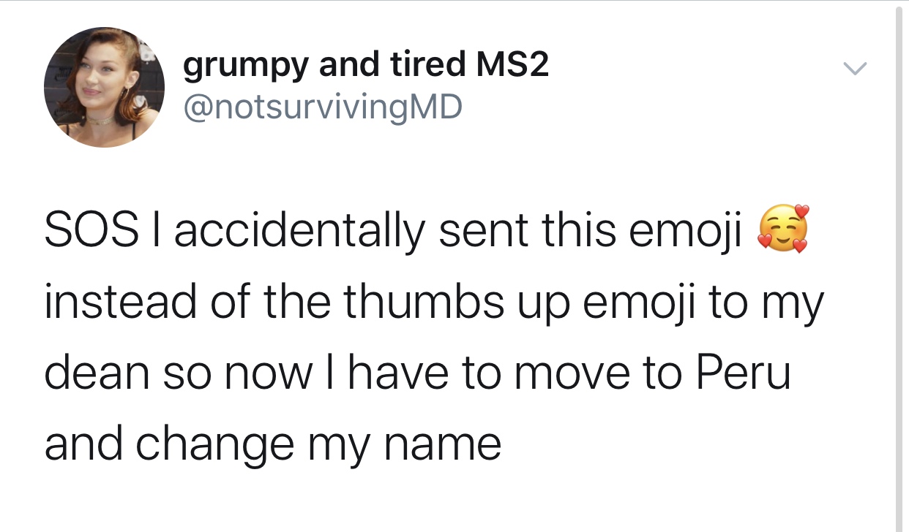
Task: Click the word "dean" in the tweet
Action: pos(99,373)
